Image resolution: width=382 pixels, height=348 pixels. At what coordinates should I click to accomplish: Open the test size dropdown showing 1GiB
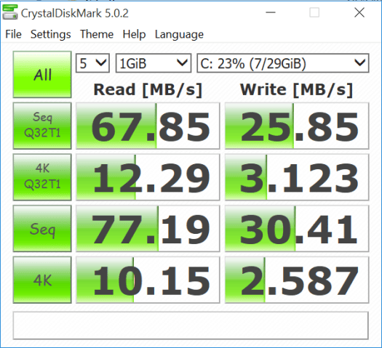pyautogui.click(x=154, y=63)
